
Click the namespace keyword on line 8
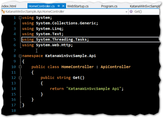33,56
